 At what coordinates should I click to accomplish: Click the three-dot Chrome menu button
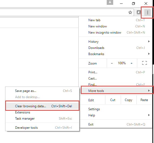[x=148, y=12]
